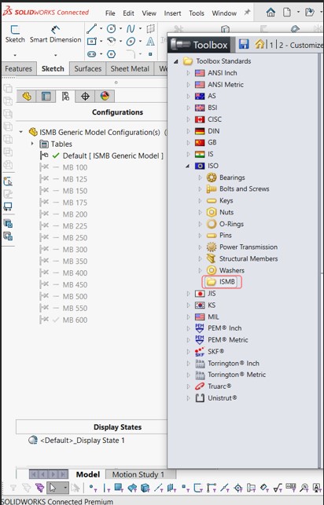
Task: Switch to the Sheet Metal tab
Action: 130,69
